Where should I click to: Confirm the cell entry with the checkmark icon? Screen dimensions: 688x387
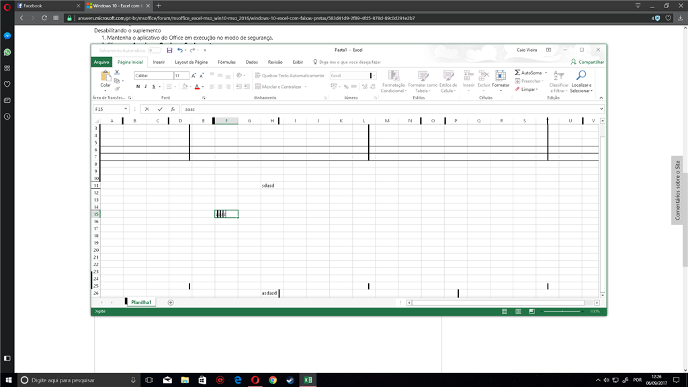[x=160, y=110]
